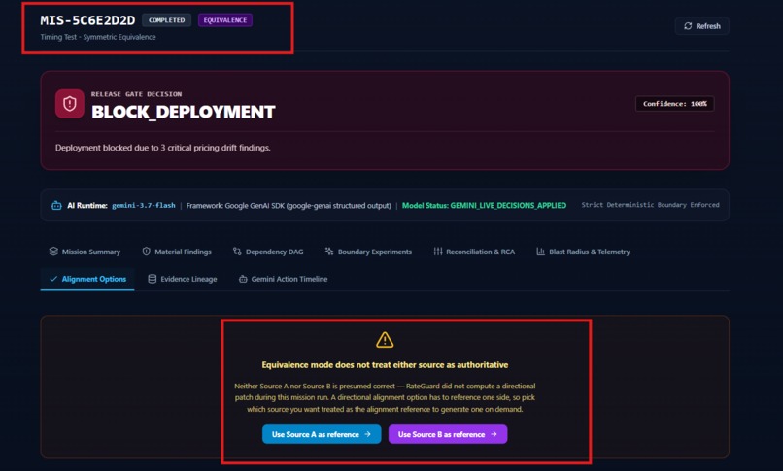
Task: Choose Use Source B as reference
Action: coord(448,434)
